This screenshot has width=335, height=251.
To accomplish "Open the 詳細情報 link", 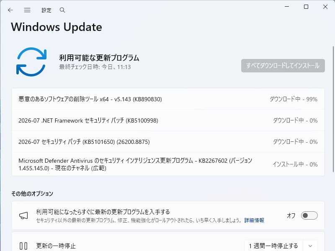I will [x=254, y=220].
